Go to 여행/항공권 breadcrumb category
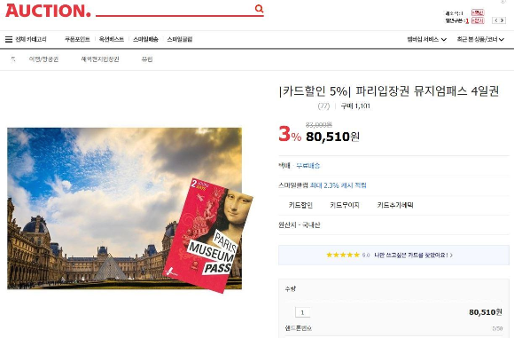Image resolution: width=514 pixels, height=338 pixels. 43,59
